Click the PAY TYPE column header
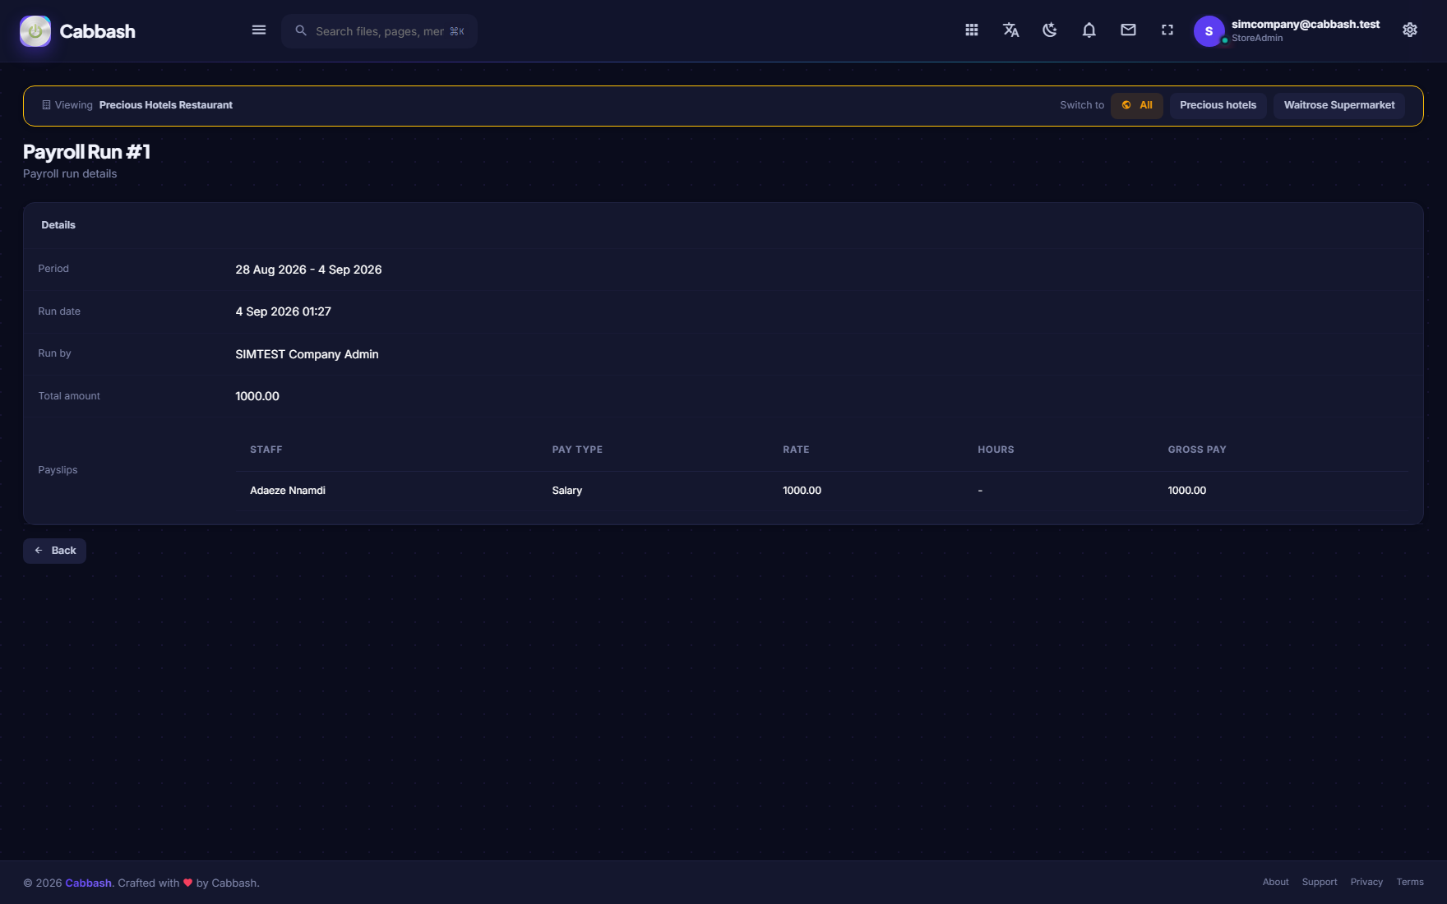1447x904 pixels. [577, 450]
